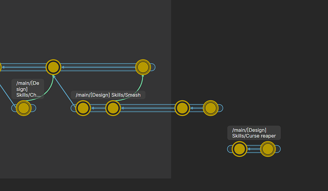Click third changeset on Skills/Smash branch
This screenshot has height=191, width=328.
click(182, 108)
